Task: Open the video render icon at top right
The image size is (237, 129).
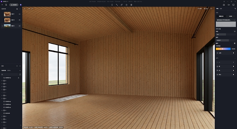Action: click(229, 5)
